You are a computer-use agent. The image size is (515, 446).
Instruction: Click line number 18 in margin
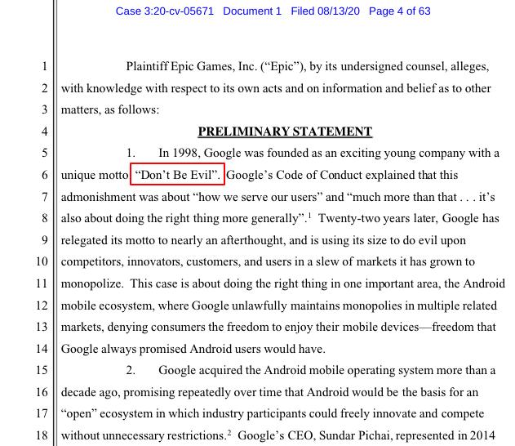coord(42,435)
